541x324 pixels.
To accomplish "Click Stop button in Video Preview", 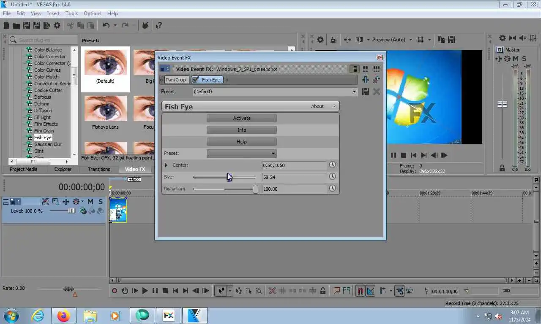I will click(x=404, y=155).
